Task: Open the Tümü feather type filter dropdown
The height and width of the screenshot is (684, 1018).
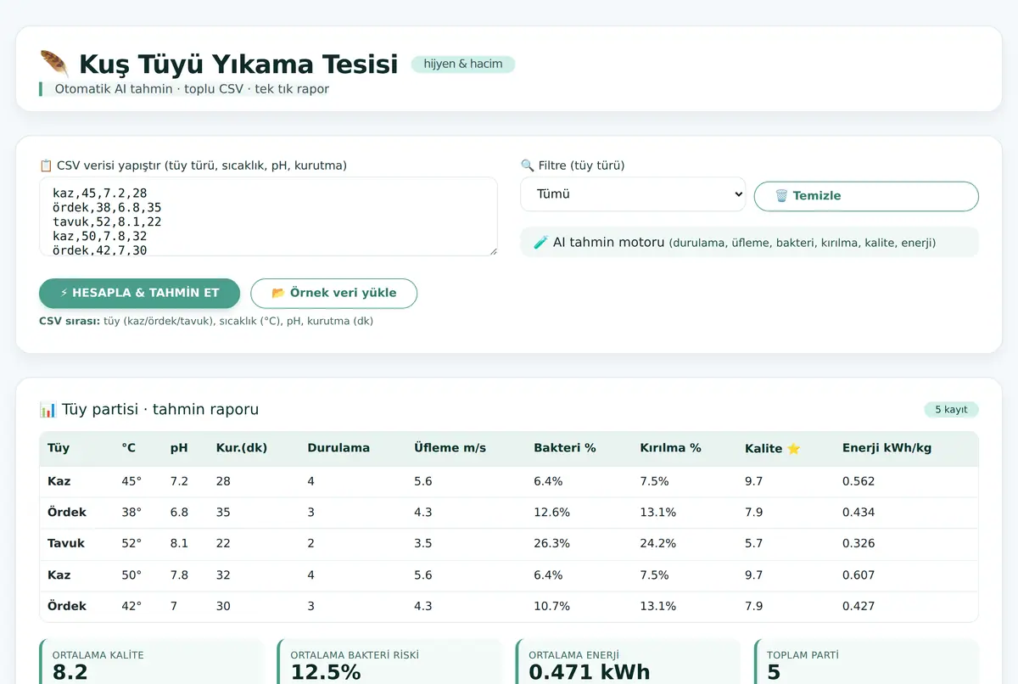Action: [633, 194]
